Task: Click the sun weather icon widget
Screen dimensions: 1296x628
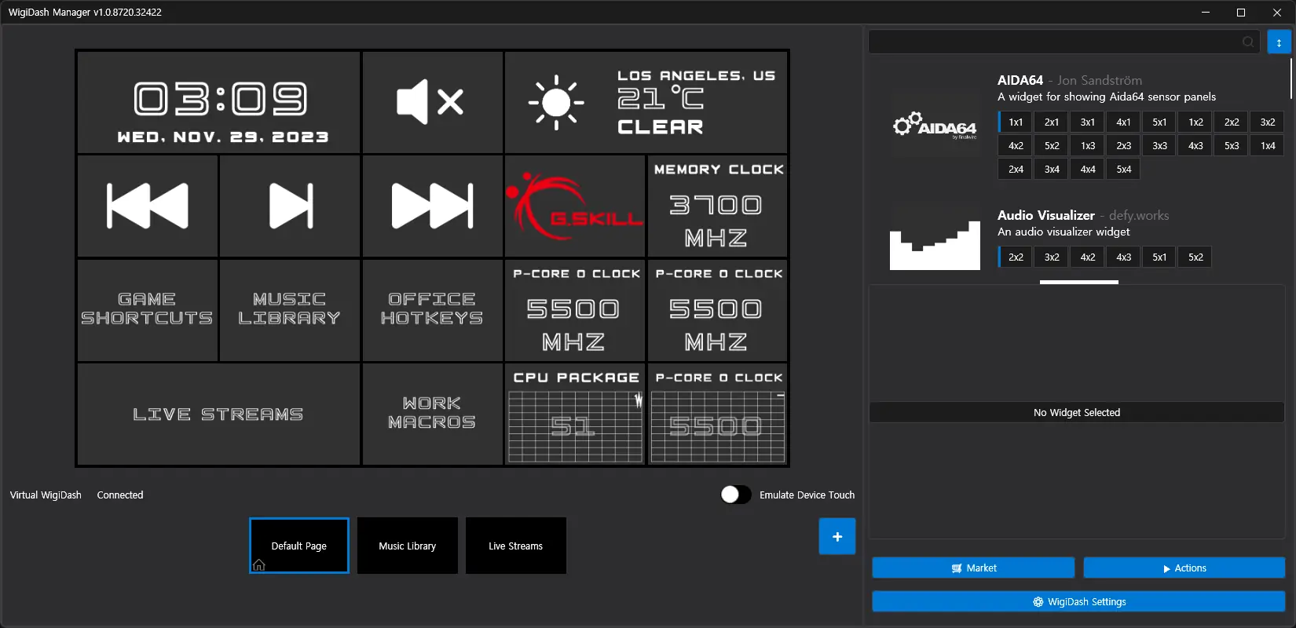Action: pos(556,103)
